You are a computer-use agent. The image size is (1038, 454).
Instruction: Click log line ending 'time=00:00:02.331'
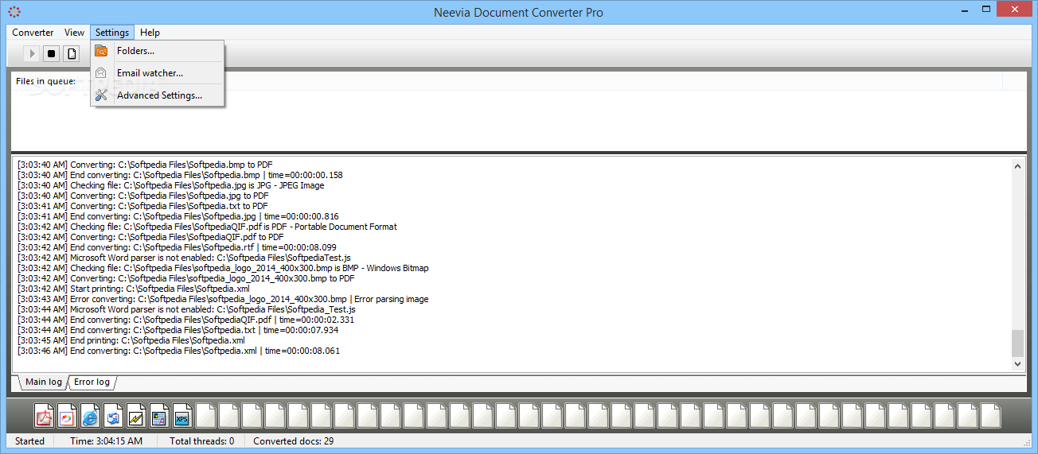[185, 320]
